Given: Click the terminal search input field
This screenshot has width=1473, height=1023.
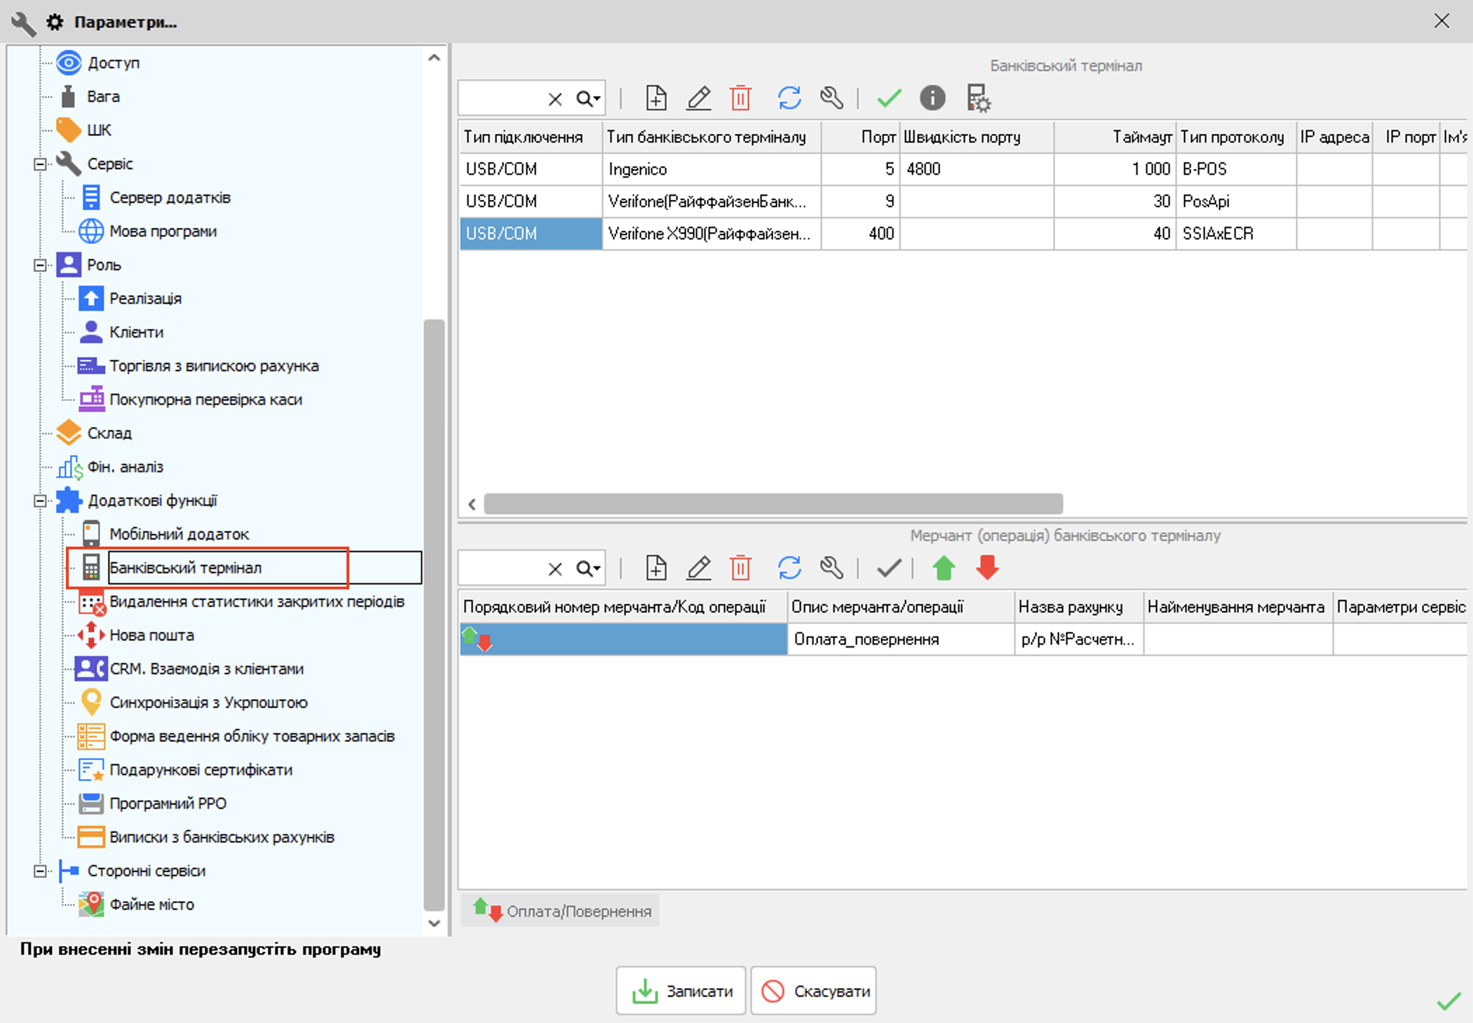Looking at the screenshot, I should 501,99.
